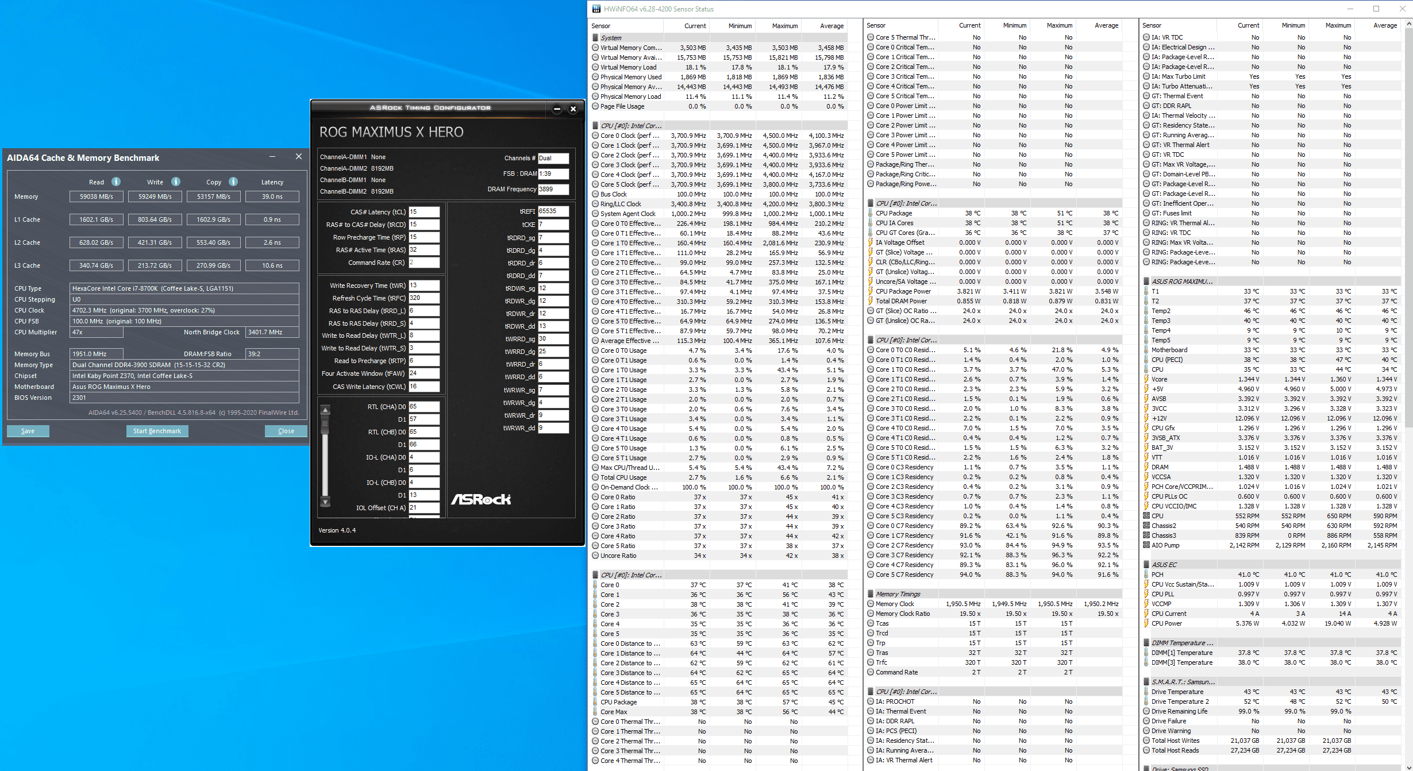This screenshot has width=1413, height=771.
Task: Click the sensor icon beside Page File Usage
Action: (595, 106)
